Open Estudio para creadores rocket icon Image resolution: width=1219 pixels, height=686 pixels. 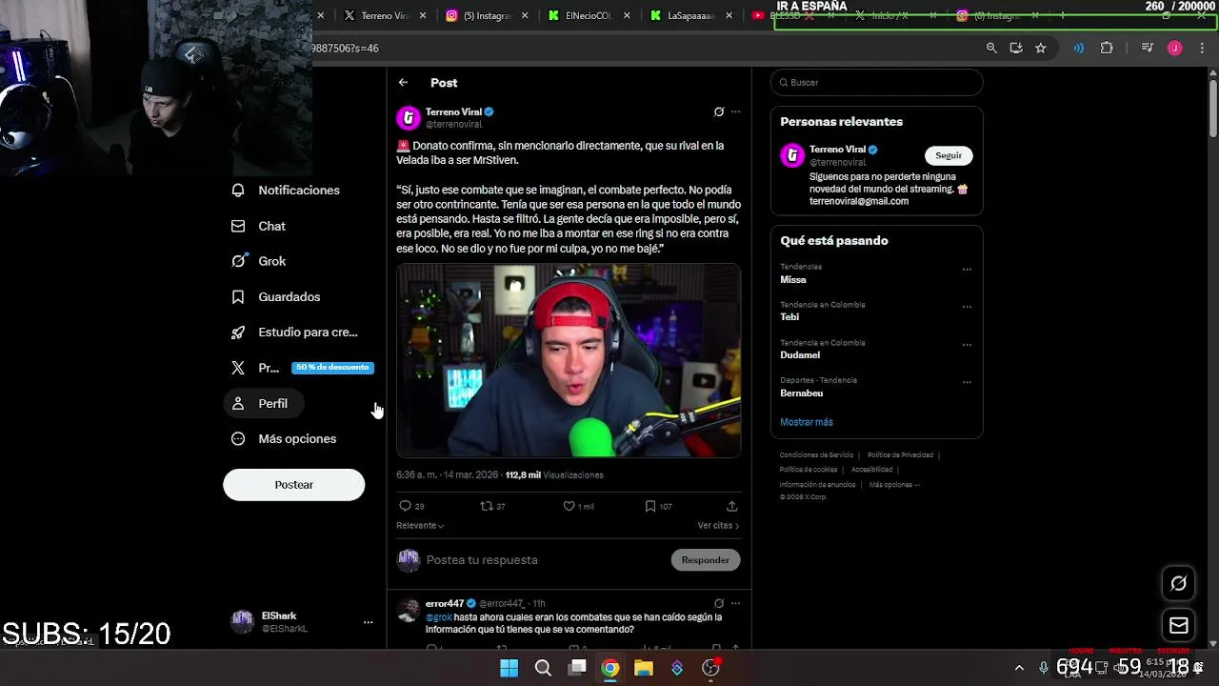pos(238,332)
